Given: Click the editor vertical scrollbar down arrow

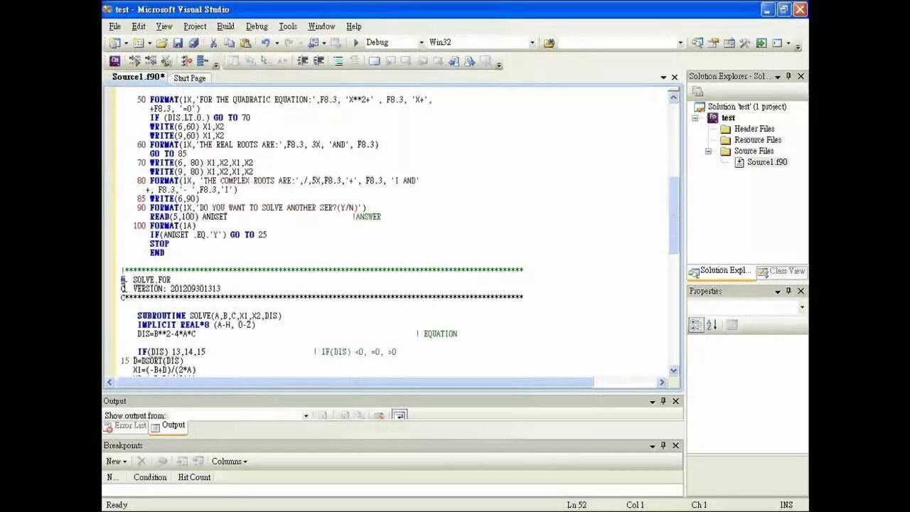Looking at the screenshot, I should click(674, 370).
